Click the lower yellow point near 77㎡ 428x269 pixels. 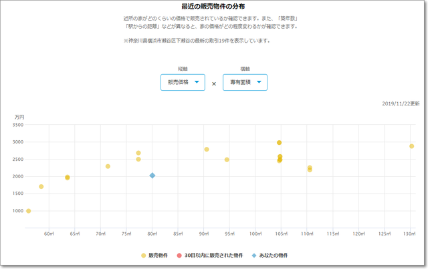click(x=138, y=160)
